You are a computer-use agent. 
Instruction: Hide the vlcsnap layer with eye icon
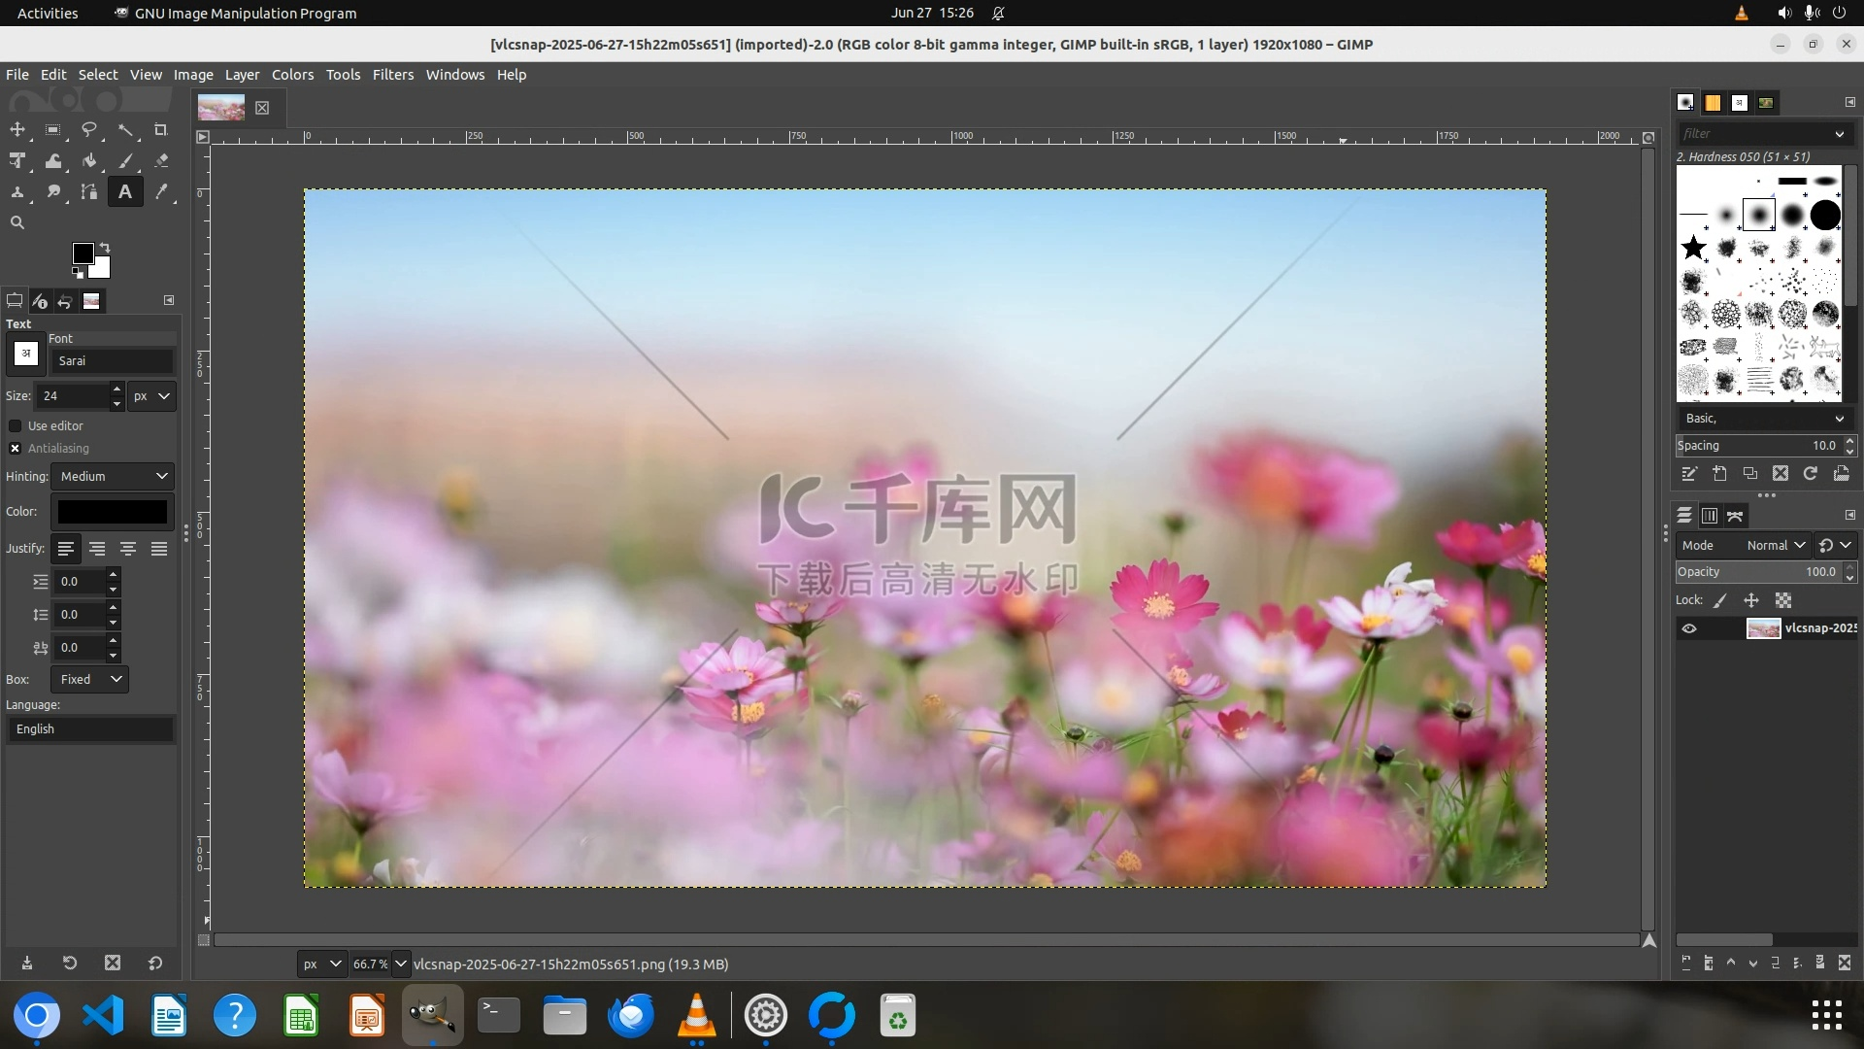(1689, 628)
